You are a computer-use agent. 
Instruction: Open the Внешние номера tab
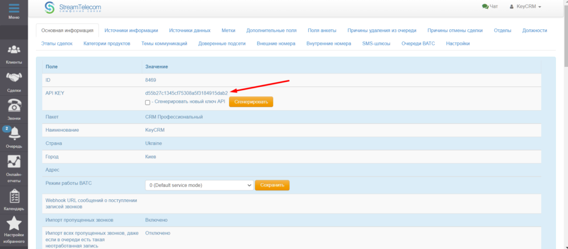276,43
